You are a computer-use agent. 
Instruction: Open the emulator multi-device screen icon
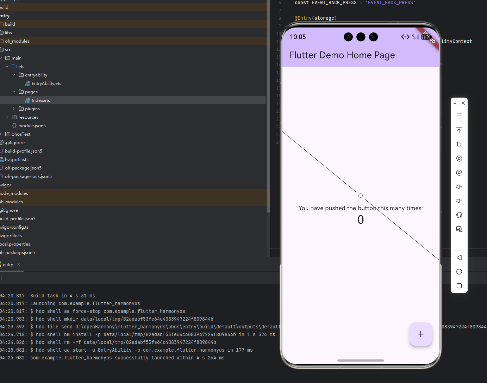click(459, 229)
